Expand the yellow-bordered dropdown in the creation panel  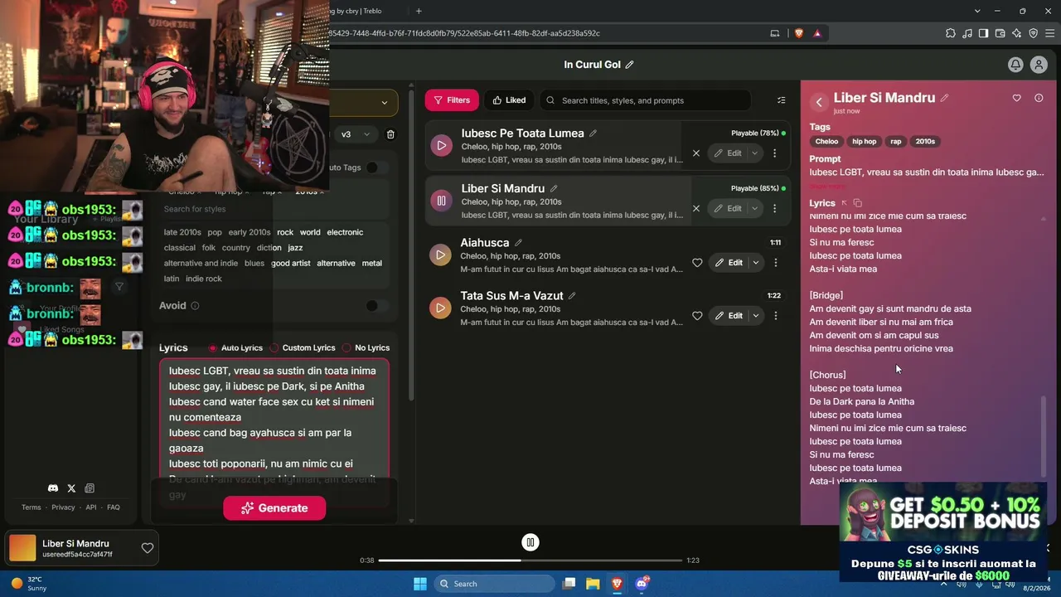click(362, 103)
